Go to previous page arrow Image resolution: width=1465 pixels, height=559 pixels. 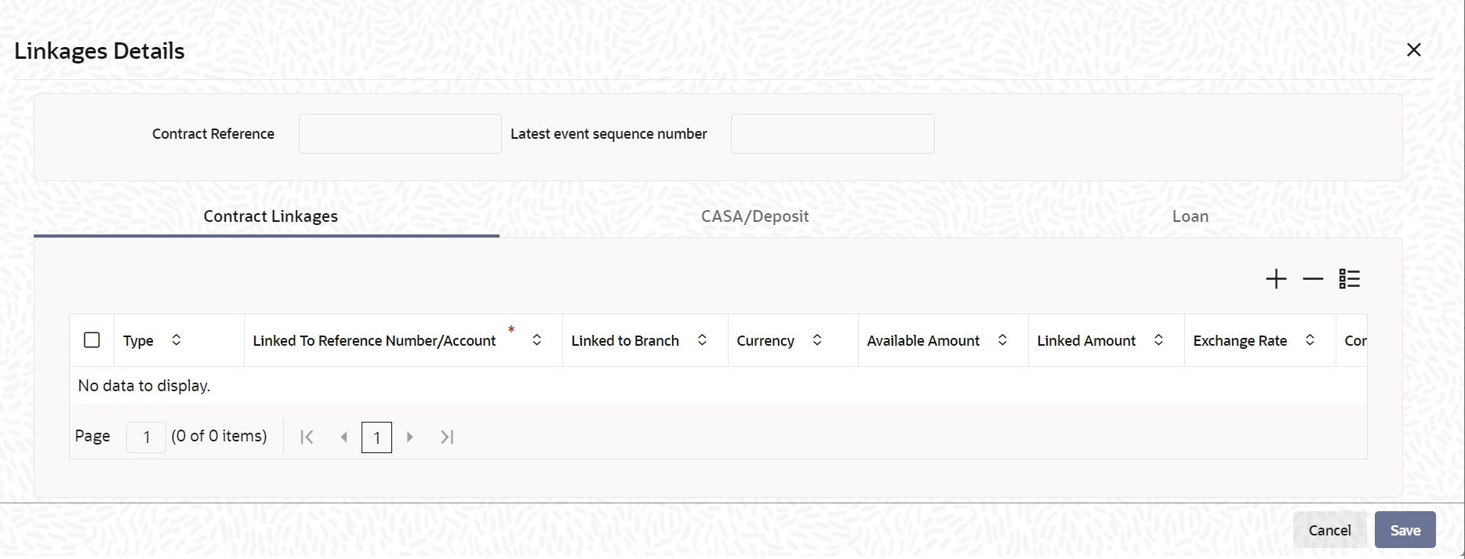click(344, 437)
